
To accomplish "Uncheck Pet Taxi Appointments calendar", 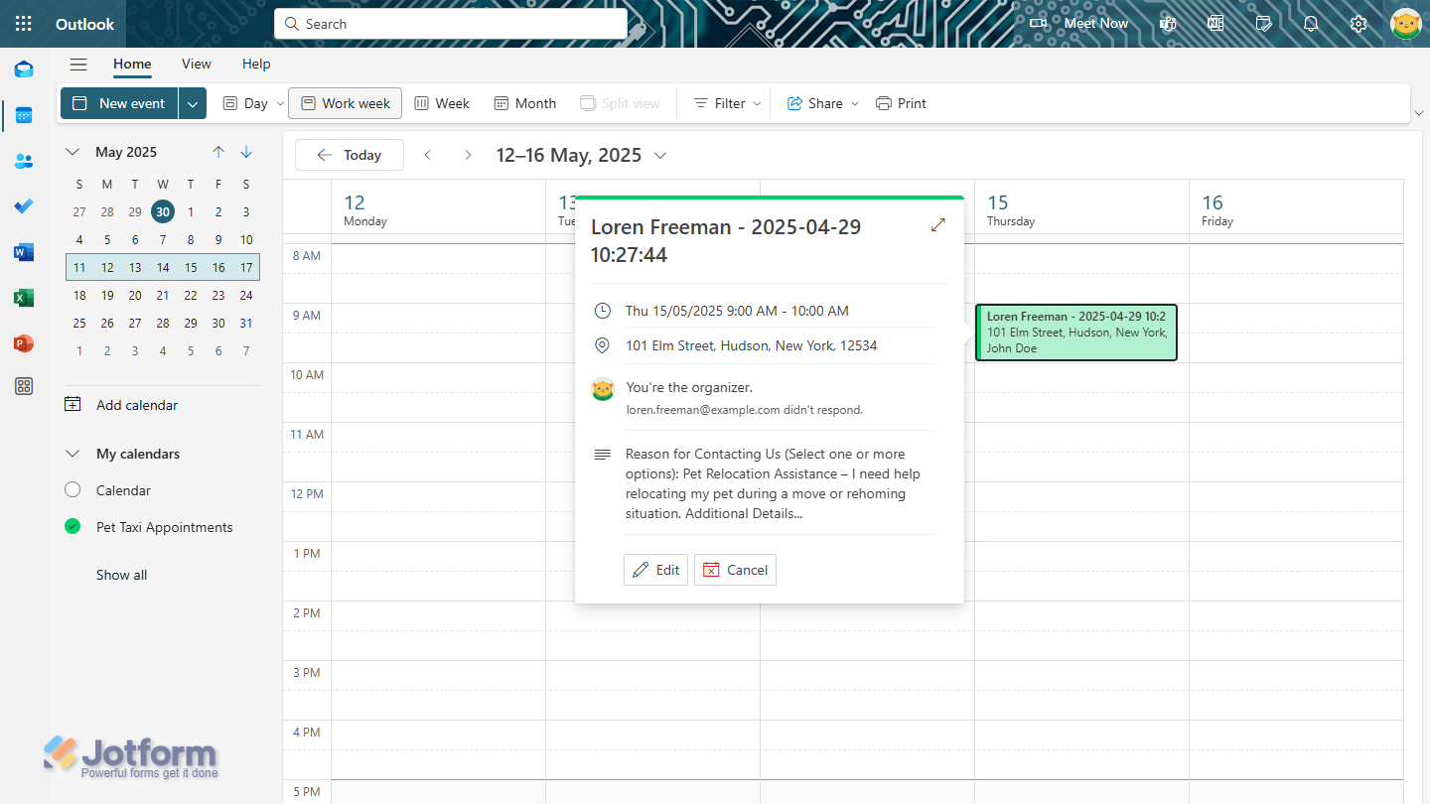I will click(x=72, y=527).
